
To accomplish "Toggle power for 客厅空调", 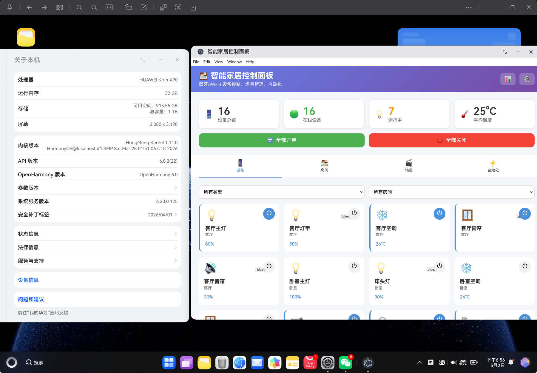I will (439, 213).
